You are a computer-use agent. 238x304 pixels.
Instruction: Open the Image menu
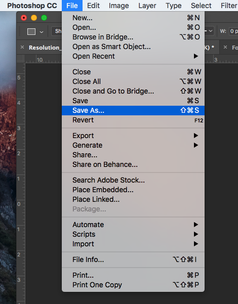click(x=119, y=6)
